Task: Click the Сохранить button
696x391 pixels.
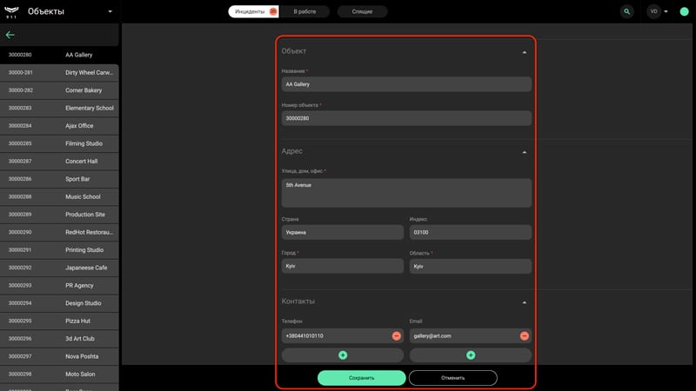Action: (361, 378)
